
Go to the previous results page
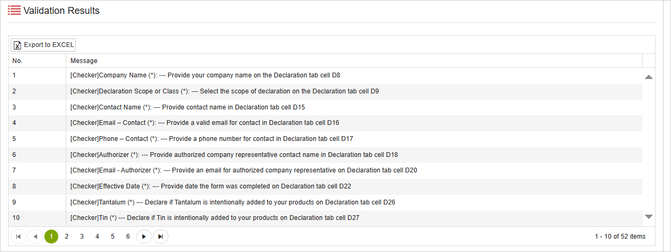[x=35, y=236]
